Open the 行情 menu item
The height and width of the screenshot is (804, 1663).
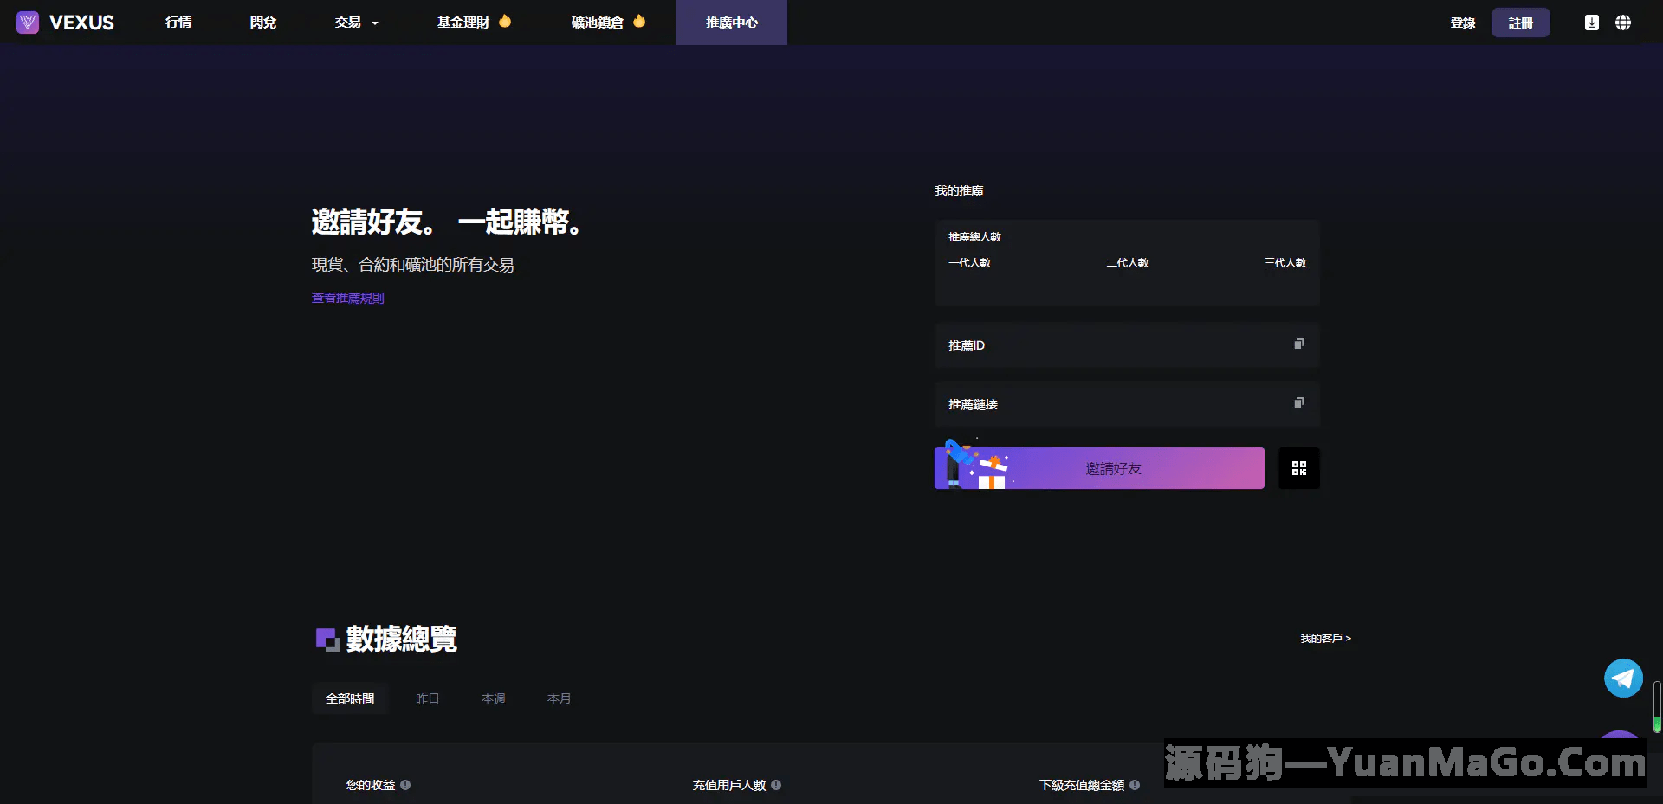point(178,23)
